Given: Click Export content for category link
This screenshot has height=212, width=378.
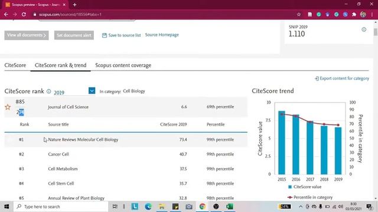Looking at the screenshot, I should pyautogui.click(x=344, y=78).
